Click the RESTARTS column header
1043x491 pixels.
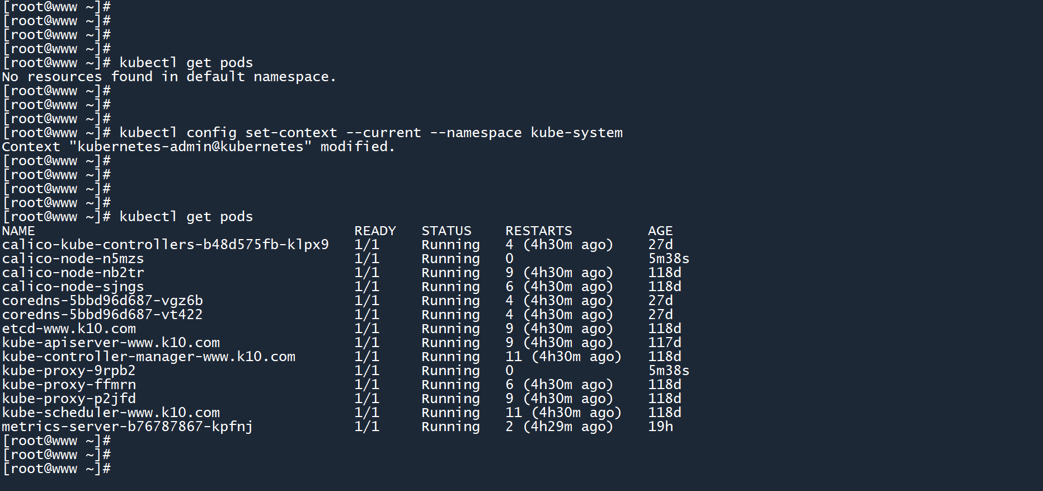538,231
